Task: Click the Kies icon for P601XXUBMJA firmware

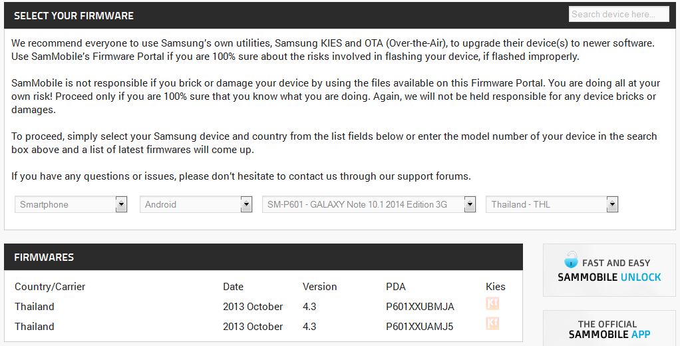Action: coord(492,304)
